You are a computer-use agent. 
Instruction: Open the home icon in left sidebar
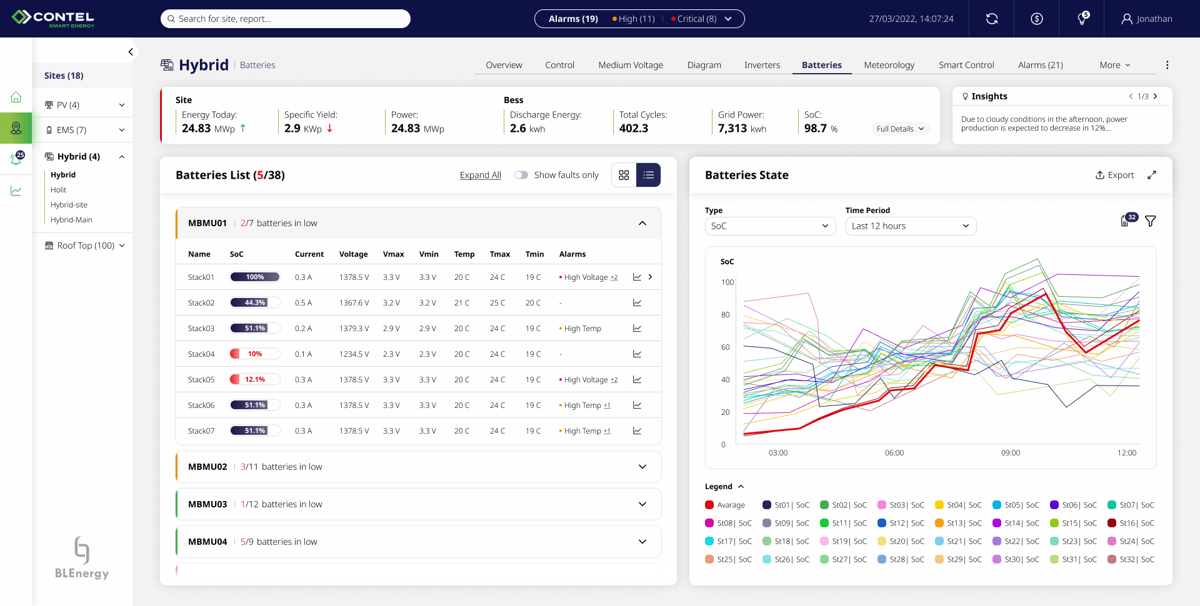tap(16, 97)
